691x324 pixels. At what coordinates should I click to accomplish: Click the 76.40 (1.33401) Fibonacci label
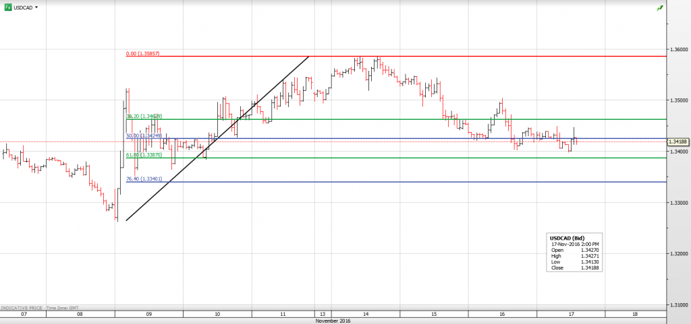[143, 179]
